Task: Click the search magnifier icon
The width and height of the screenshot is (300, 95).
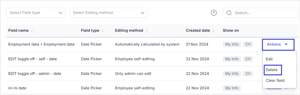Action: pyautogui.click(x=229, y=13)
